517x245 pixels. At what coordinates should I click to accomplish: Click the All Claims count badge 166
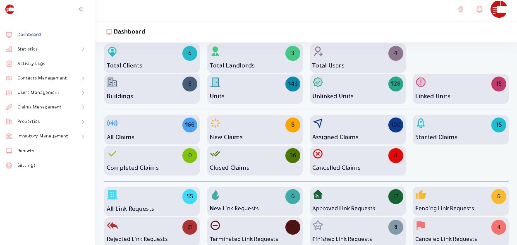(190, 125)
